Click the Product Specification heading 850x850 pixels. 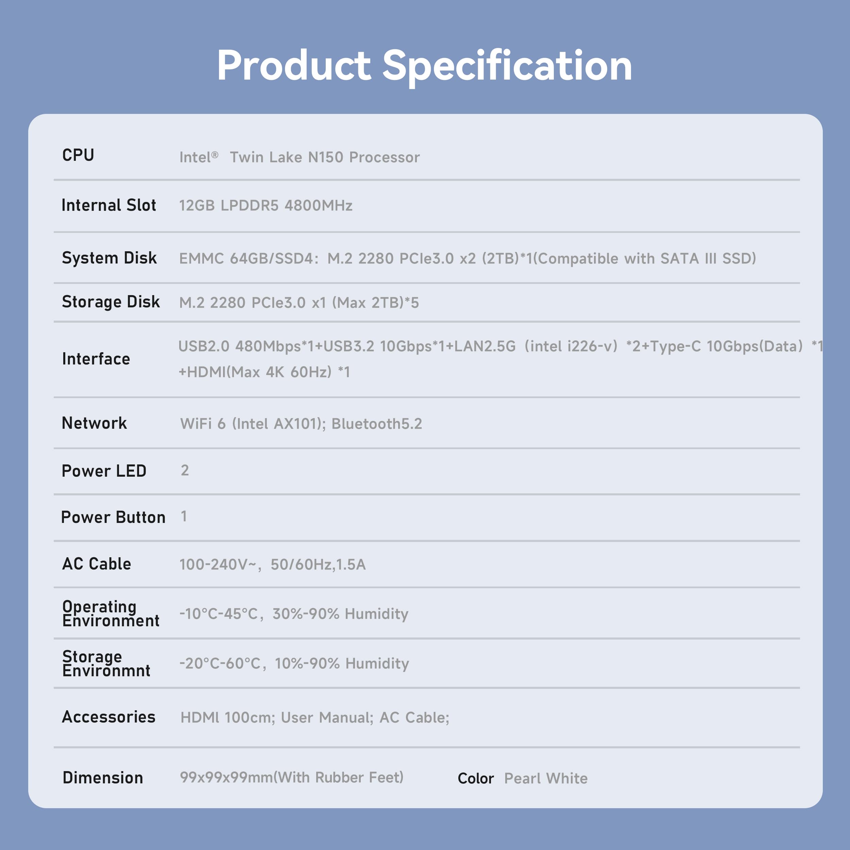click(x=425, y=66)
